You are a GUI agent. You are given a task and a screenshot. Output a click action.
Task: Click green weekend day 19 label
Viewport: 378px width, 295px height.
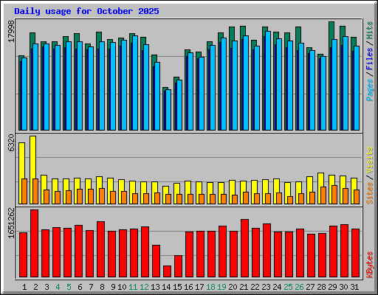(x=221, y=287)
